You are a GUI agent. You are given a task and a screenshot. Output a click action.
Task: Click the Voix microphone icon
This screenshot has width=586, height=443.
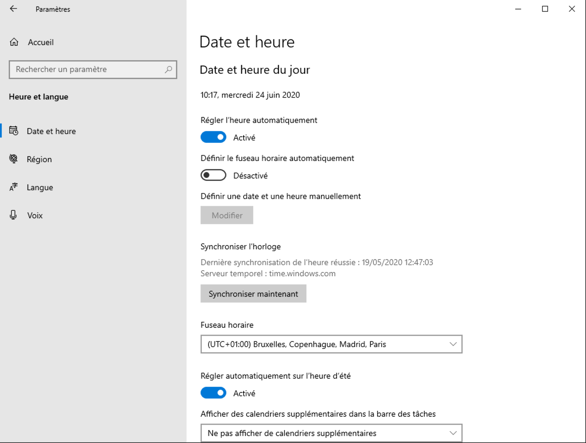pyautogui.click(x=13, y=215)
